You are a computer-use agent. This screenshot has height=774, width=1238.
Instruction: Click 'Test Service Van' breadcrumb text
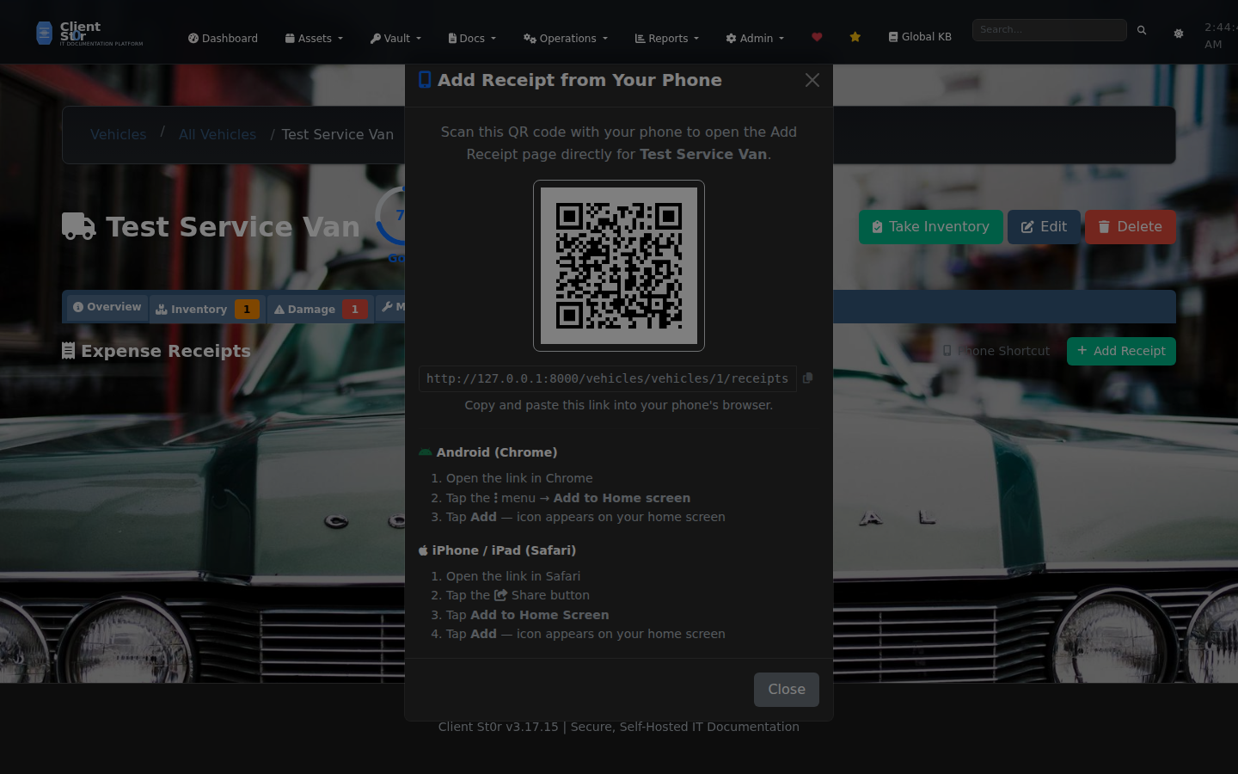(338, 134)
